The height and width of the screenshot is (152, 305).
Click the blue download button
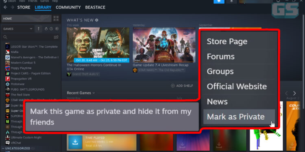coord(75,142)
